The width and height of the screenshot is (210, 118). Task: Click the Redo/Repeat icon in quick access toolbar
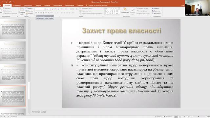click(6, 2)
